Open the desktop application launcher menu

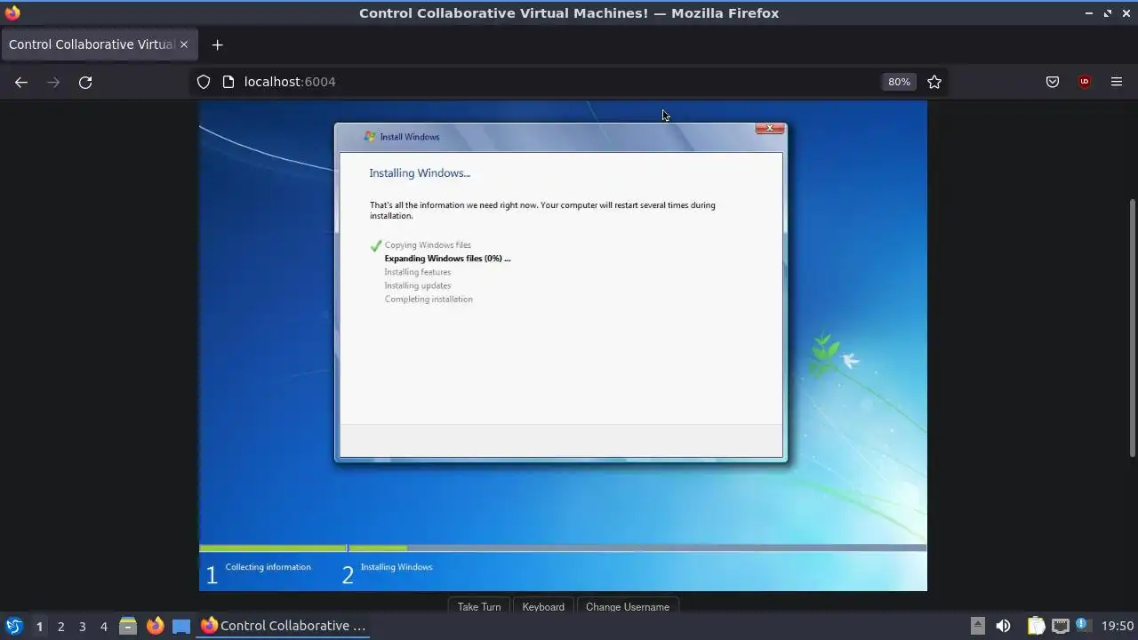[x=13, y=626]
